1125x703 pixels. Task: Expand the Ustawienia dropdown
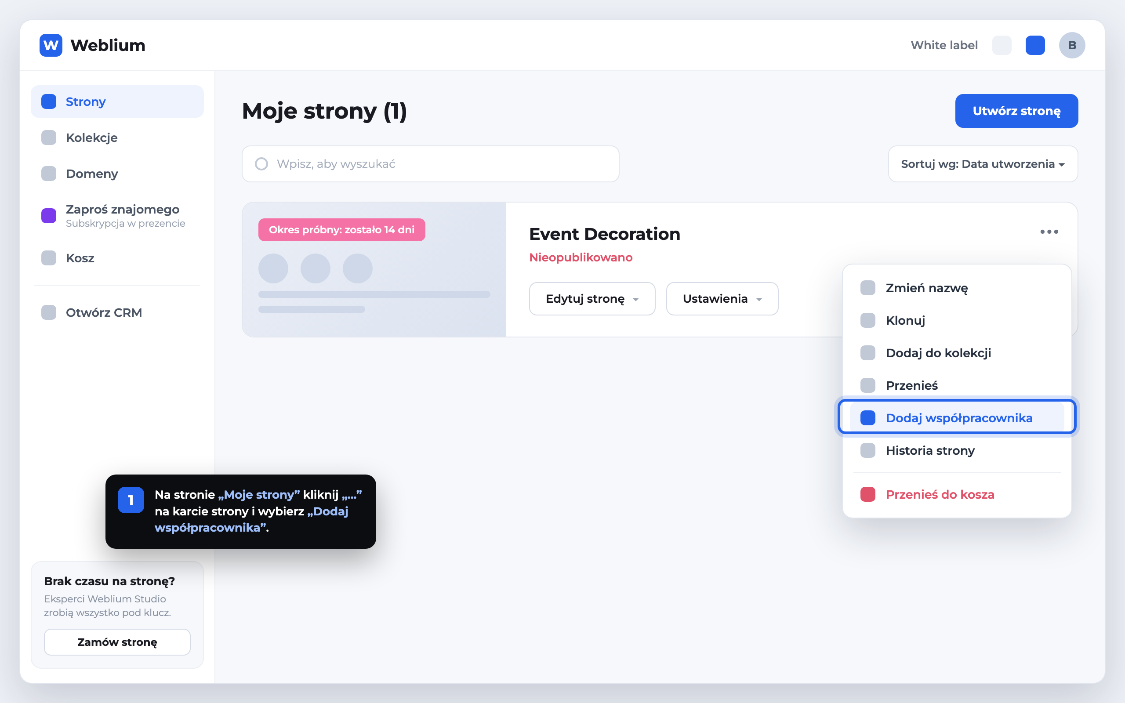[x=722, y=298]
